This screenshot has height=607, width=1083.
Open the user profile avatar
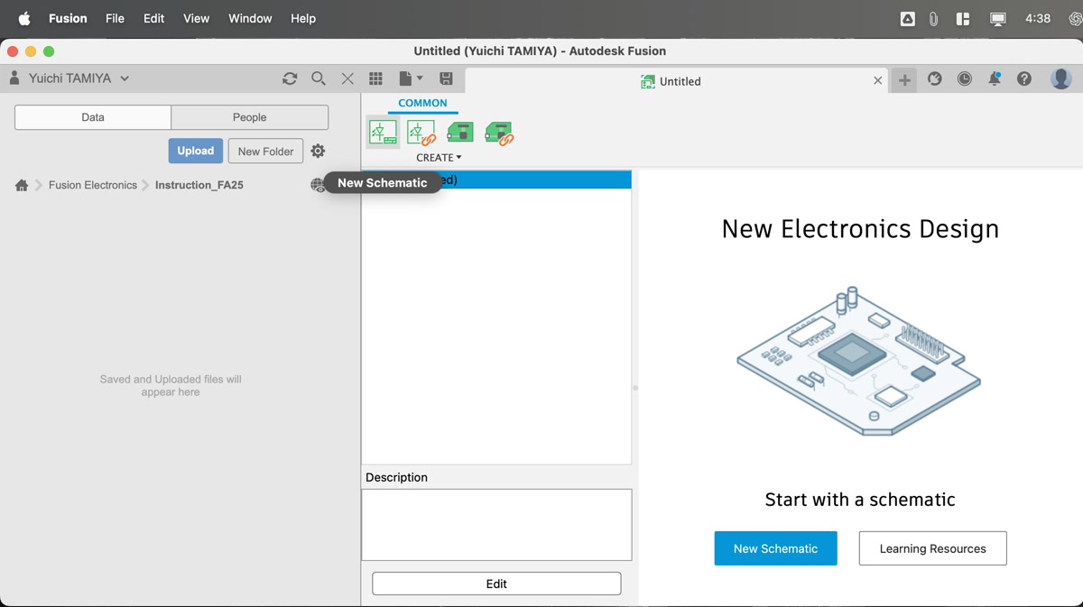1061,78
